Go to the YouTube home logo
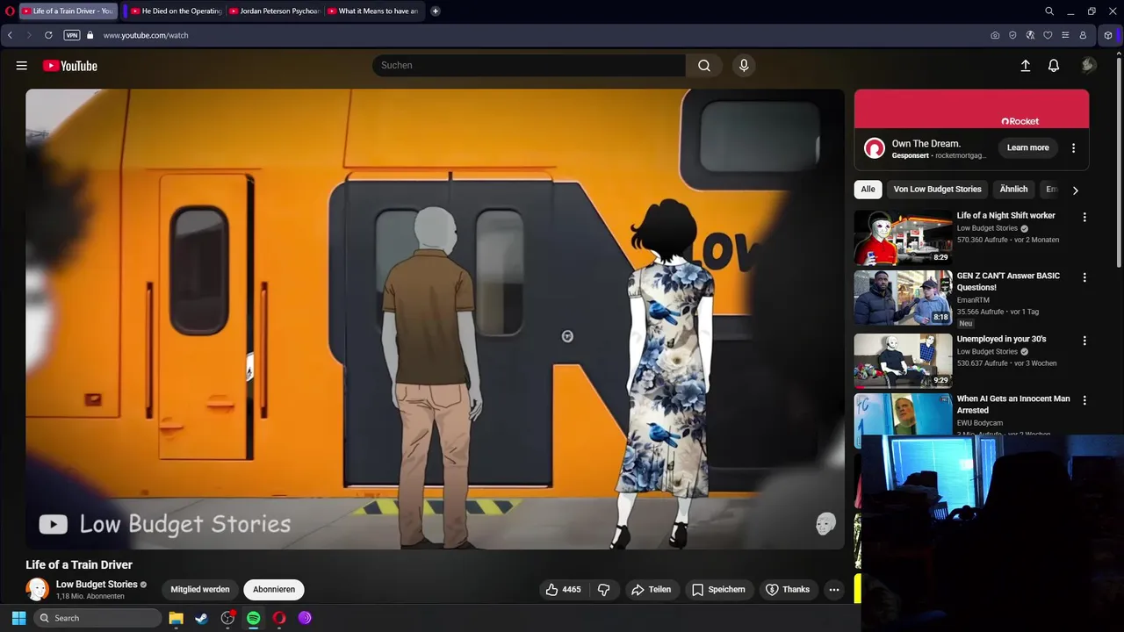The height and width of the screenshot is (632, 1124). pyautogui.click(x=69, y=66)
